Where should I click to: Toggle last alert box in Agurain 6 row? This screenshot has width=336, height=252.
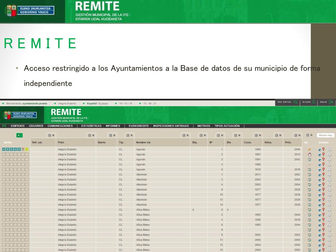coord(27,170)
